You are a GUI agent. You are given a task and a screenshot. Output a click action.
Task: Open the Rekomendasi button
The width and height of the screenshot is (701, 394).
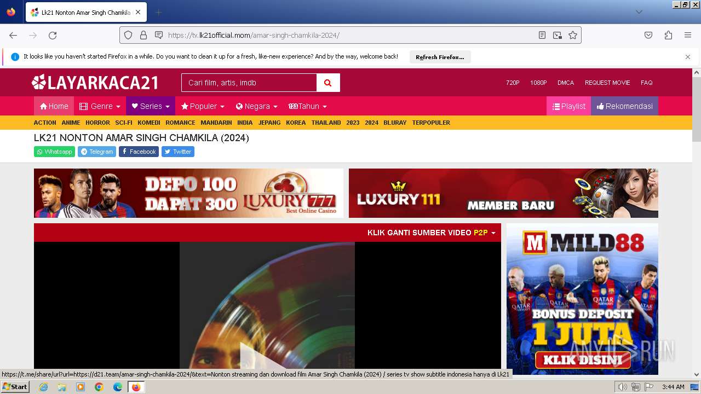(624, 106)
